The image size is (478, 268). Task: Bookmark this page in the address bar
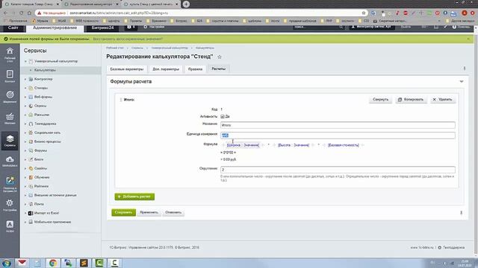364,13
